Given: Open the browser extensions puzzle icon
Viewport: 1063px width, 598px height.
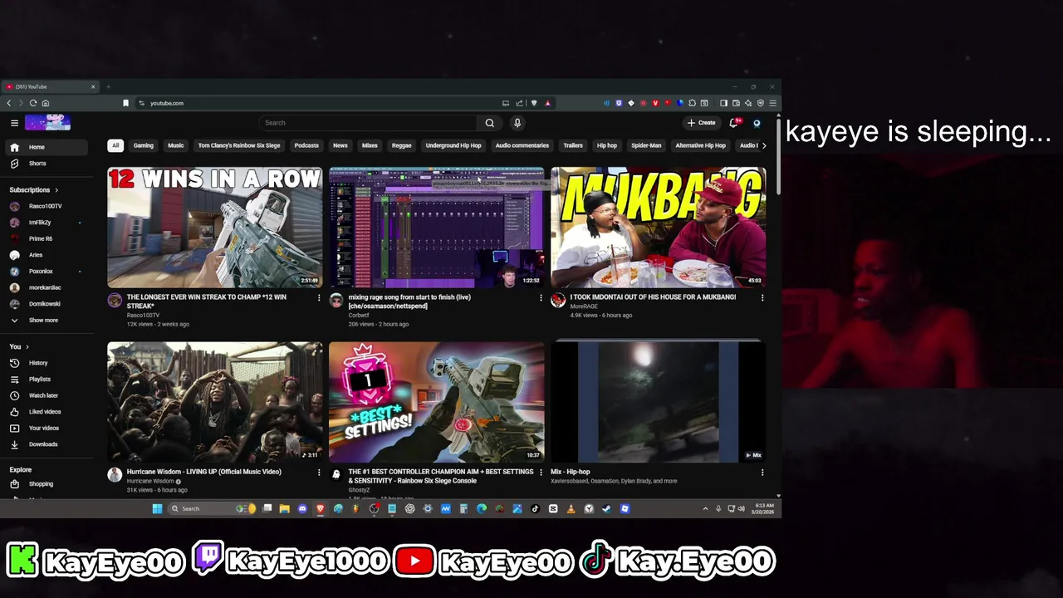Looking at the screenshot, I should (x=693, y=103).
